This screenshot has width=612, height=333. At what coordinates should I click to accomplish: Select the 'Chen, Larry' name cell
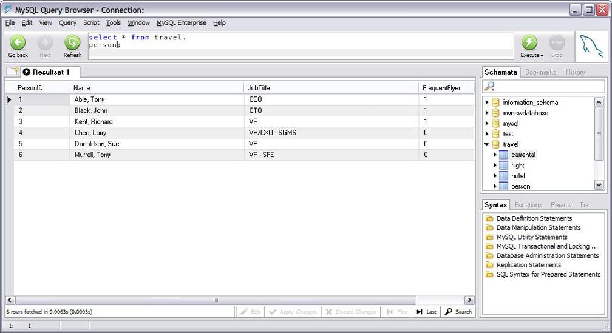tap(157, 133)
